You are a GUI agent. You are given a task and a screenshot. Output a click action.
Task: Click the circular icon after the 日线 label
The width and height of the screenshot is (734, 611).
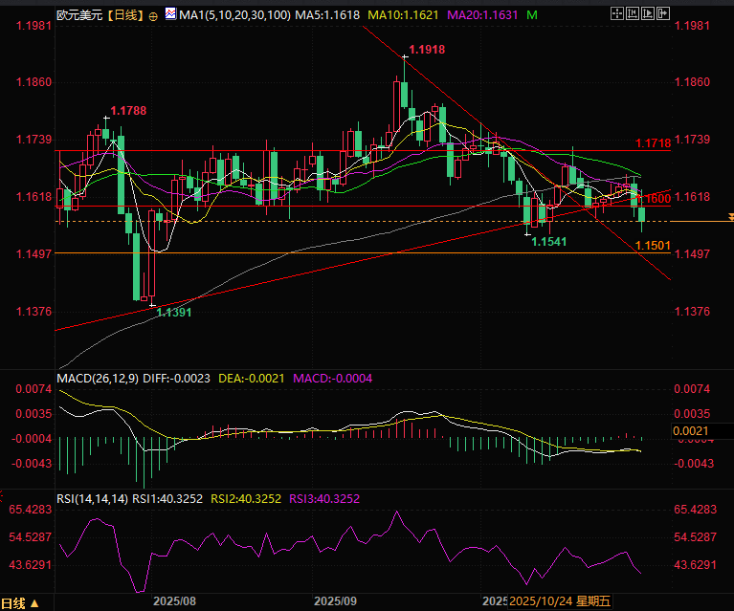click(155, 16)
